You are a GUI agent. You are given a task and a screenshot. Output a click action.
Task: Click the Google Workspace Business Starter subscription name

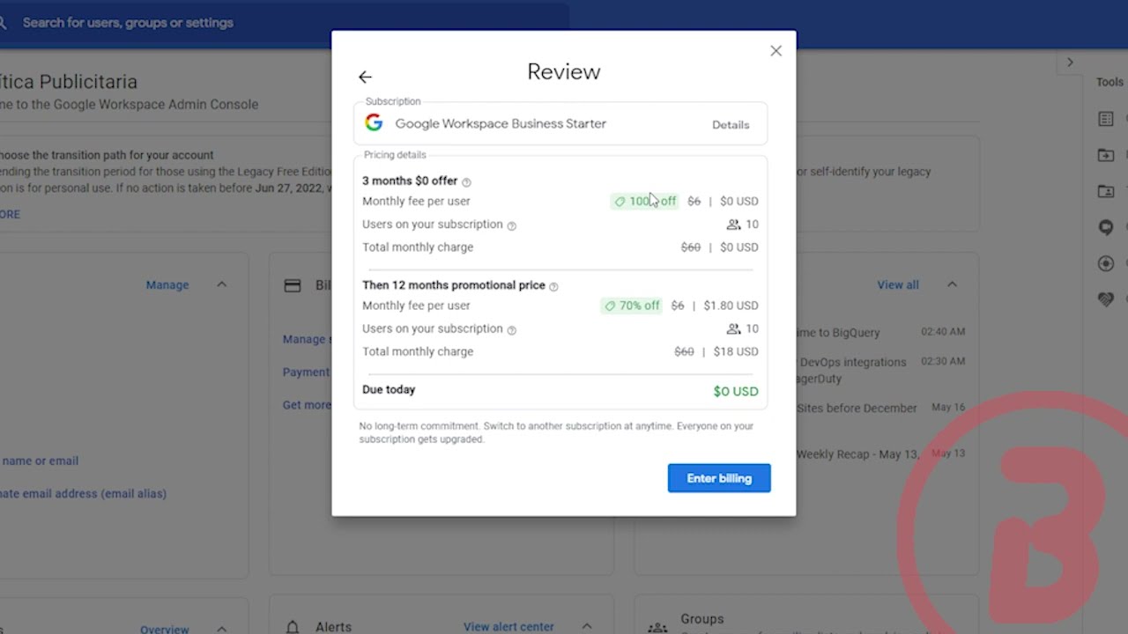(501, 123)
